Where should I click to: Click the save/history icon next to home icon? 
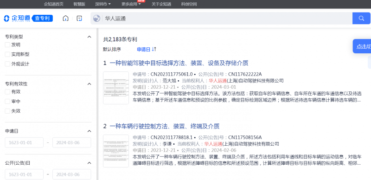[x=79, y=18]
